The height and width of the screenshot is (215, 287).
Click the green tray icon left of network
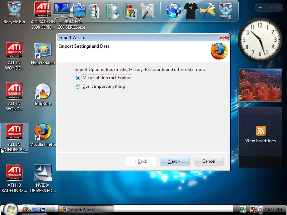coord(243,210)
